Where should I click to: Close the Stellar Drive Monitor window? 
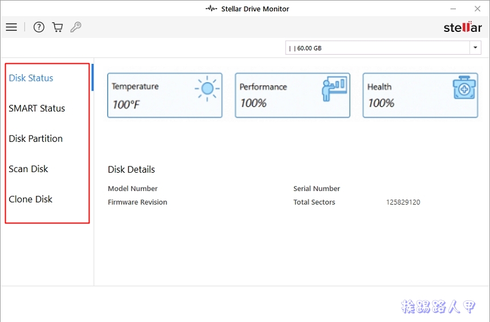(477, 9)
